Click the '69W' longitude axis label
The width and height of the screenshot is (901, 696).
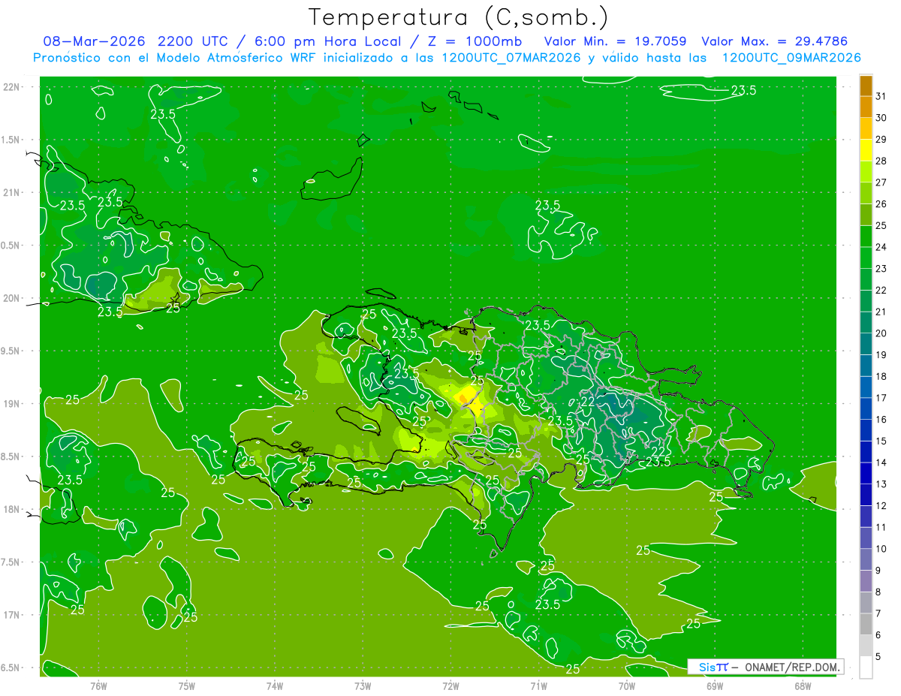(x=715, y=685)
